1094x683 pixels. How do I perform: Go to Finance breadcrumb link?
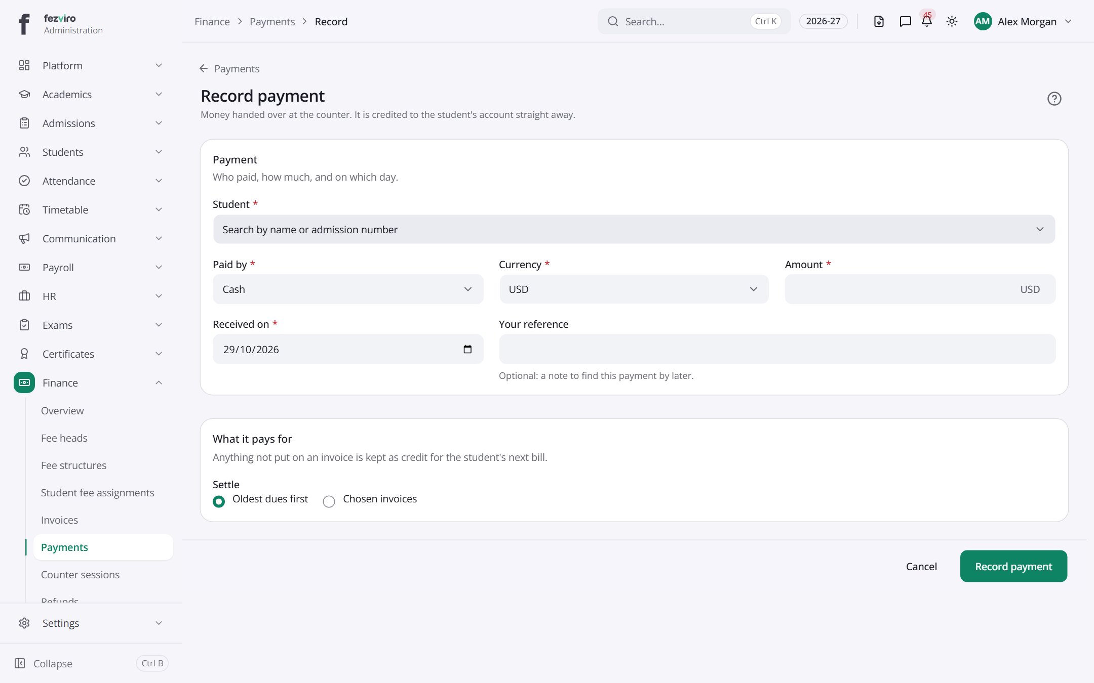tap(212, 21)
